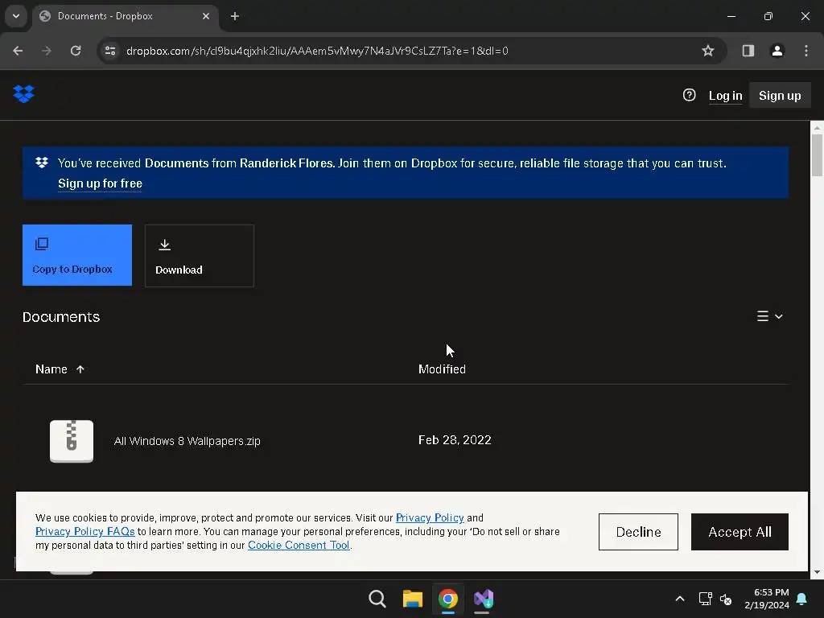Image resolution: width=824 pixels, height=618 pixels.
Task: Click scrollbar down arrow
Action: pyautogui.click(x=817, y=572)
